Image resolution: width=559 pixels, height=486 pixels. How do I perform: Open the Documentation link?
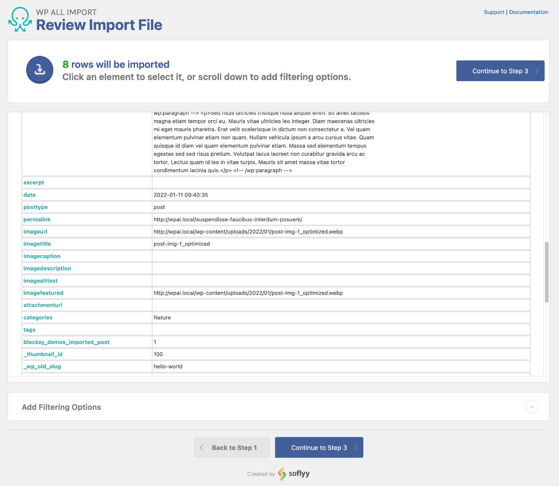pos(528,12)
